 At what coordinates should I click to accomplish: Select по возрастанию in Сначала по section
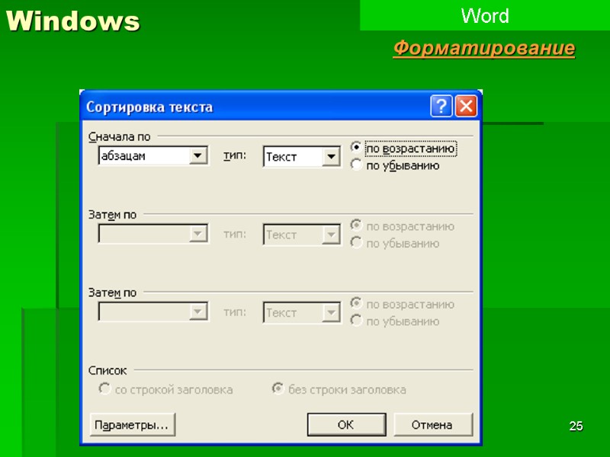pos(403,148)
